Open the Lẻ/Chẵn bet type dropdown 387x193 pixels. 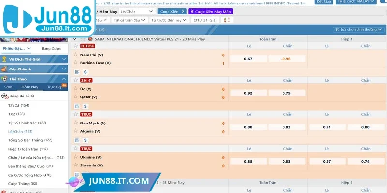coord(137,11)
